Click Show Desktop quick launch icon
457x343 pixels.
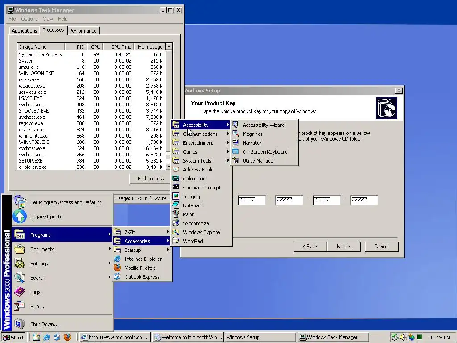point(37,337)
